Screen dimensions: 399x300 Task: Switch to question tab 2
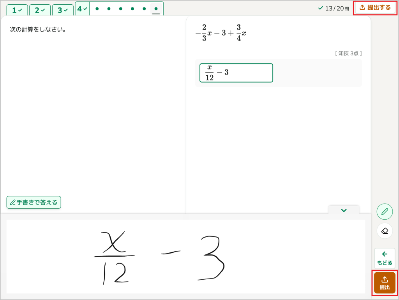point(40,10)
